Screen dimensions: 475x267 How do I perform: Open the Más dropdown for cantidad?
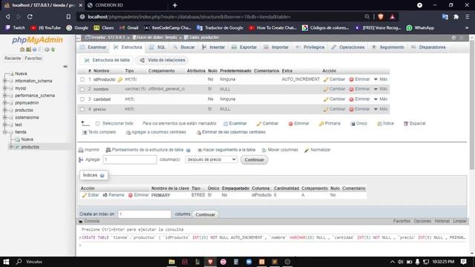coord(381,99)
